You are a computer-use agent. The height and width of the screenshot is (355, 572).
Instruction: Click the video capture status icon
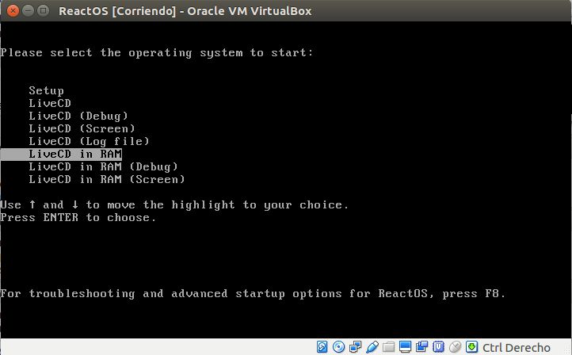[421, 347]
